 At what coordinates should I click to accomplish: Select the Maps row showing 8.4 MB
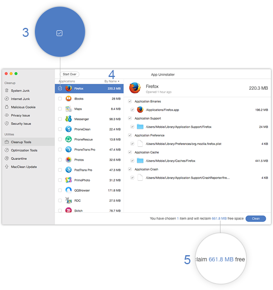pyautogui.click(x=89, y=109)
